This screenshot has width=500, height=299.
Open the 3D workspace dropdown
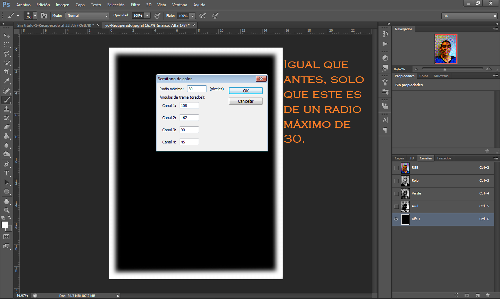(469, 16)
